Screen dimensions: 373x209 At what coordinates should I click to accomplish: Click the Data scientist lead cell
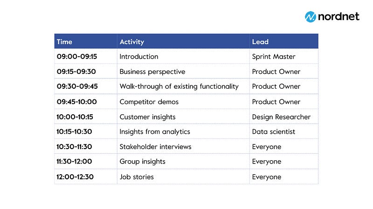284,131
